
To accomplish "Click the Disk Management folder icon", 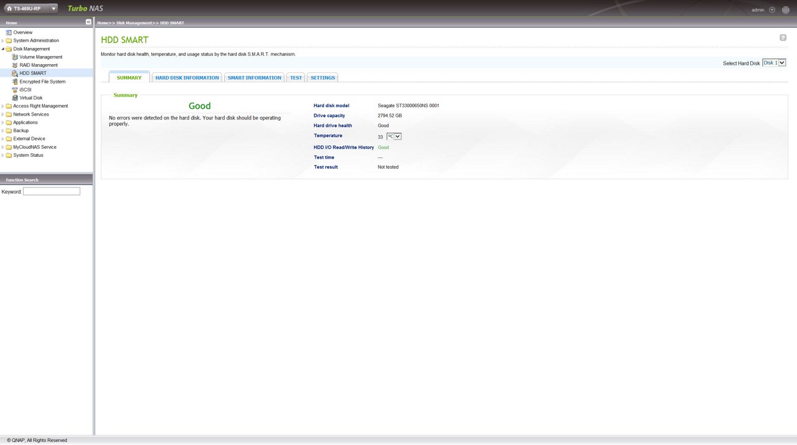I will pos(9,49).
